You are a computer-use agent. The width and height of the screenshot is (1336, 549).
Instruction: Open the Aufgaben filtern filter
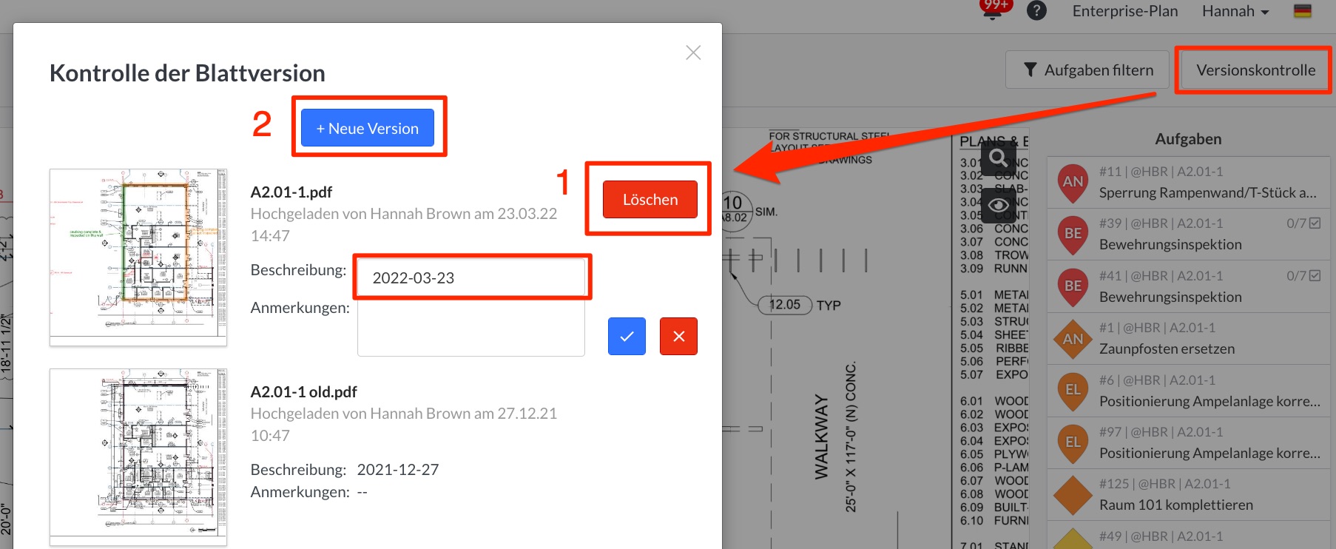click(1087, 70)
